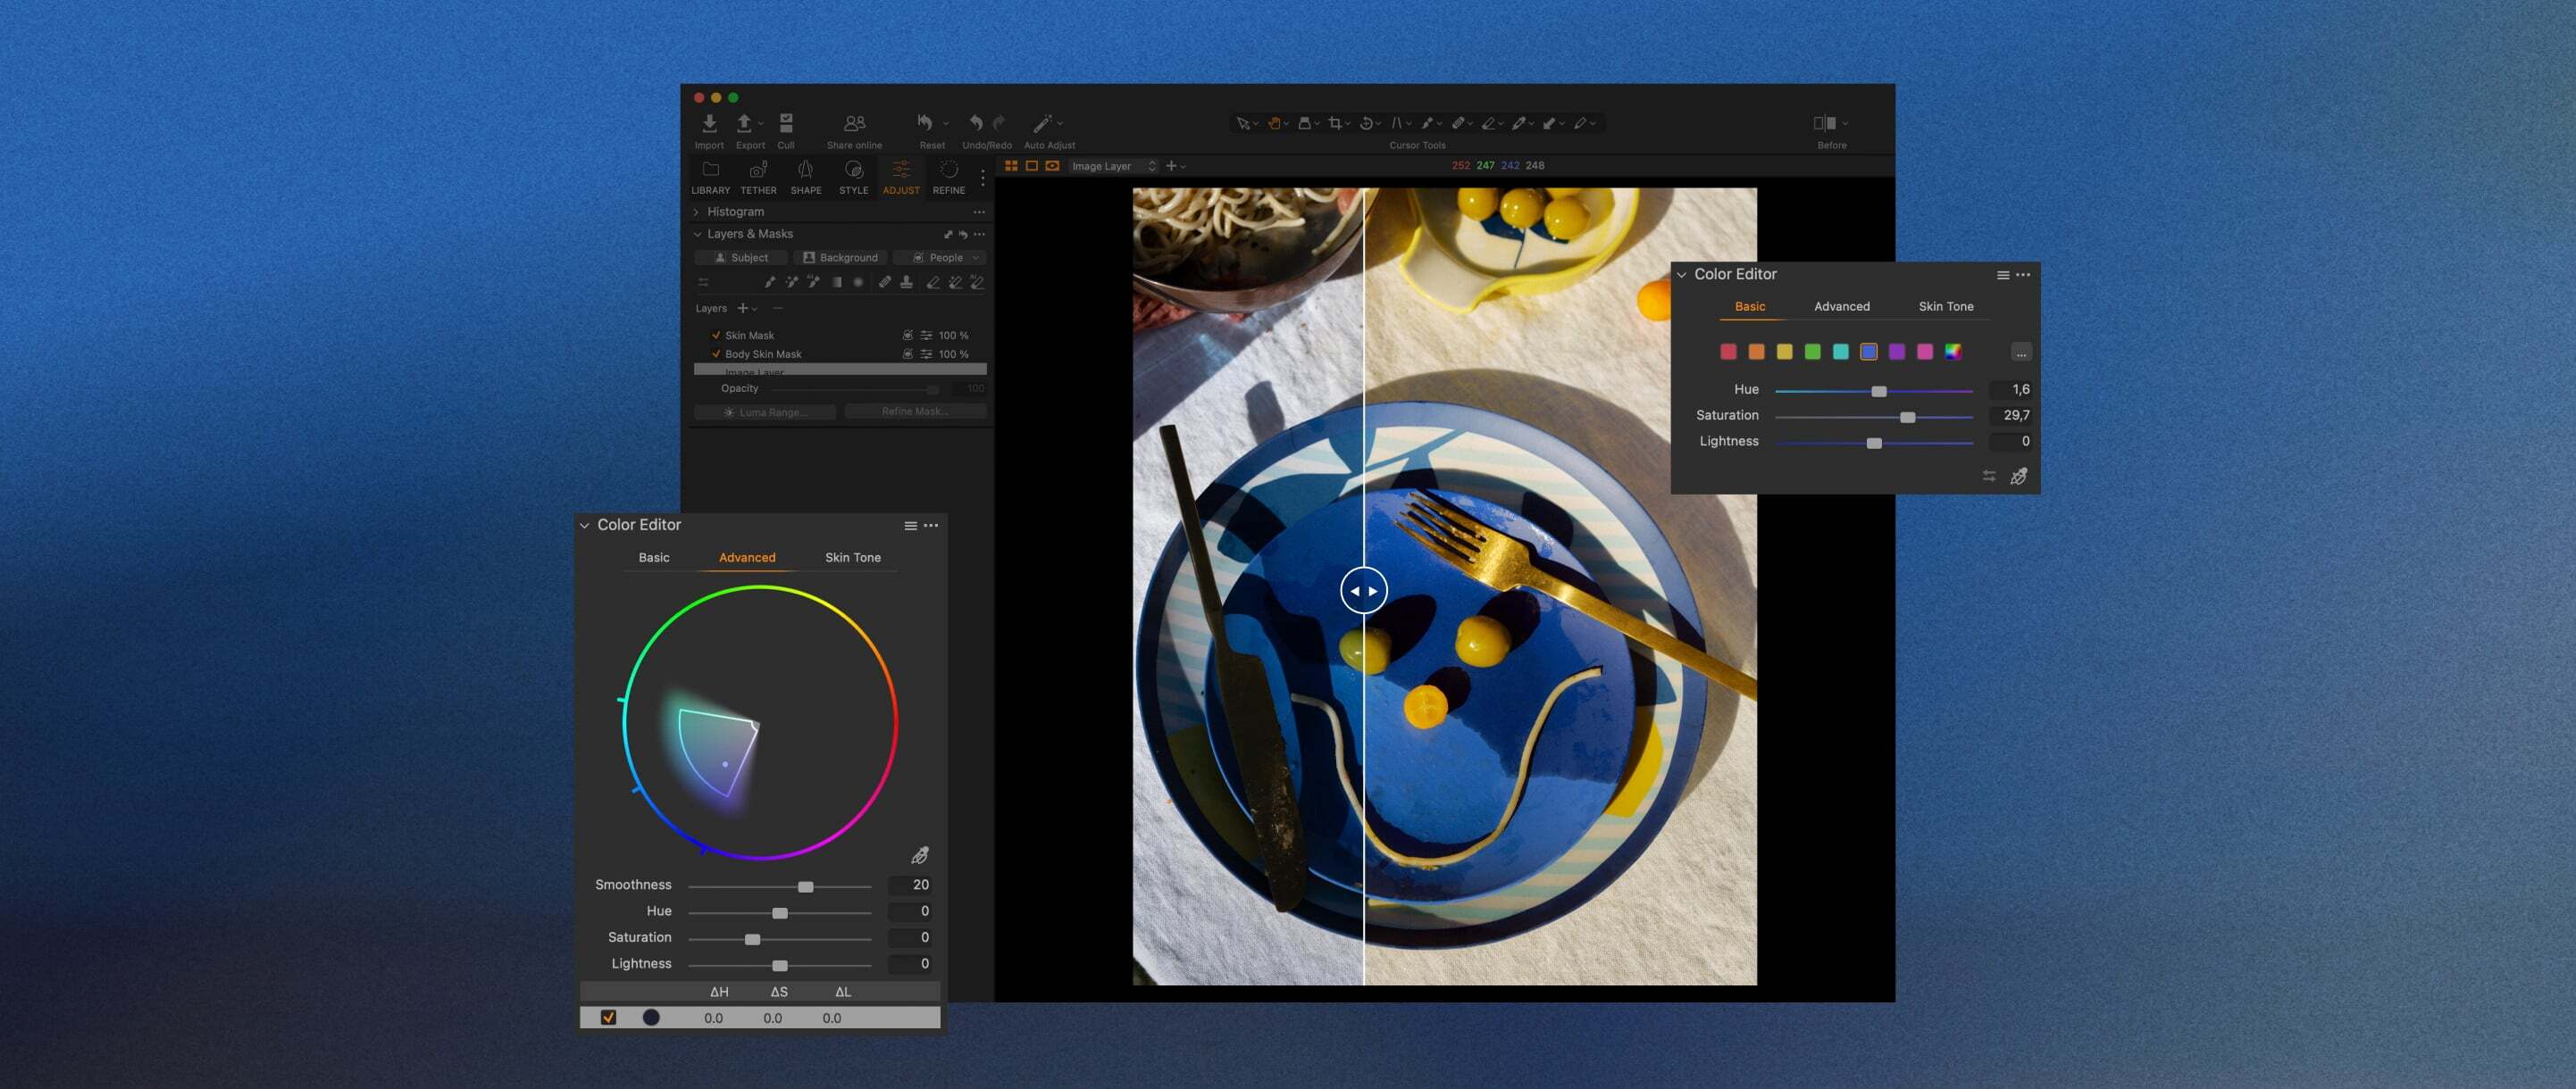
Task: Click the Auto Adjust magic wand
Action: click(1042, 124)
